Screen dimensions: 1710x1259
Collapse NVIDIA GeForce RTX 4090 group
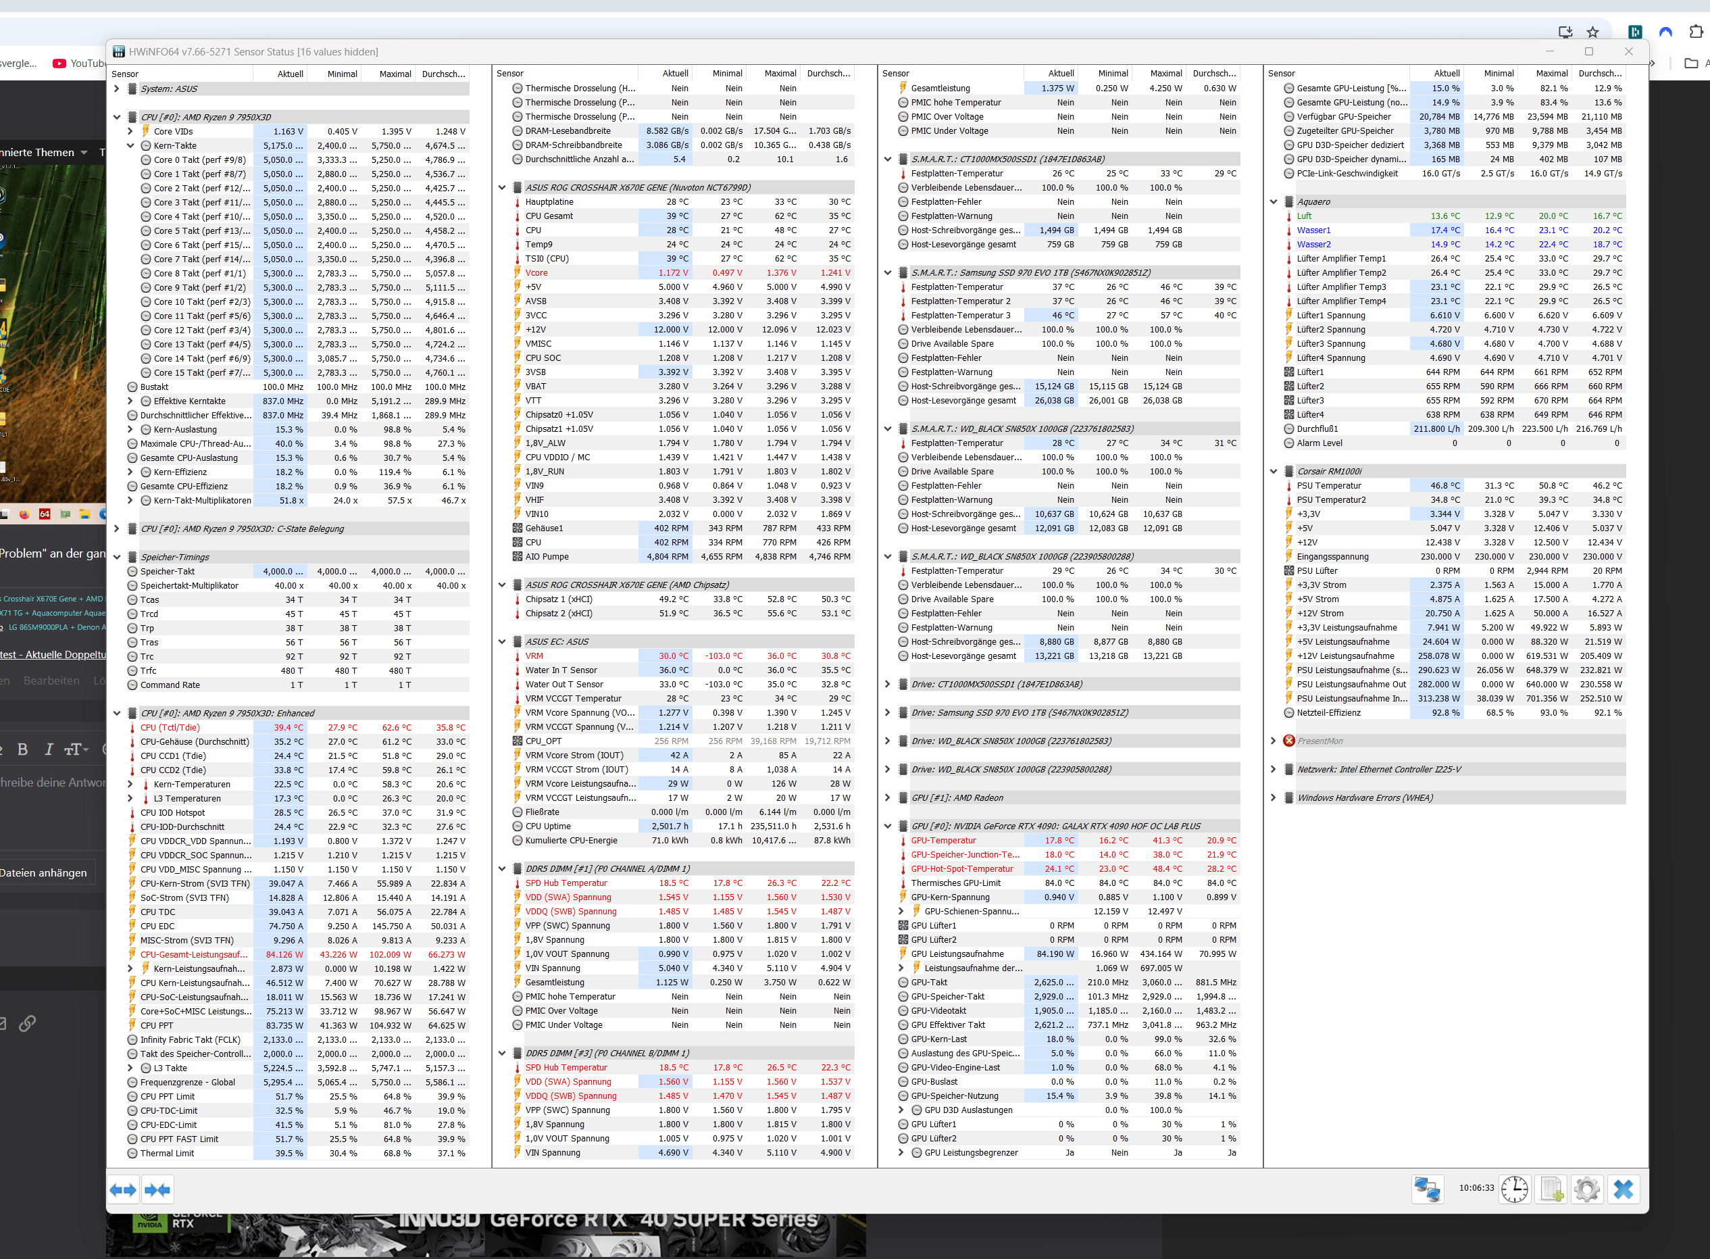click(887, 826)
